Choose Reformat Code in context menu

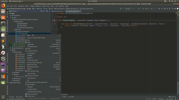(x=43, y=65)
